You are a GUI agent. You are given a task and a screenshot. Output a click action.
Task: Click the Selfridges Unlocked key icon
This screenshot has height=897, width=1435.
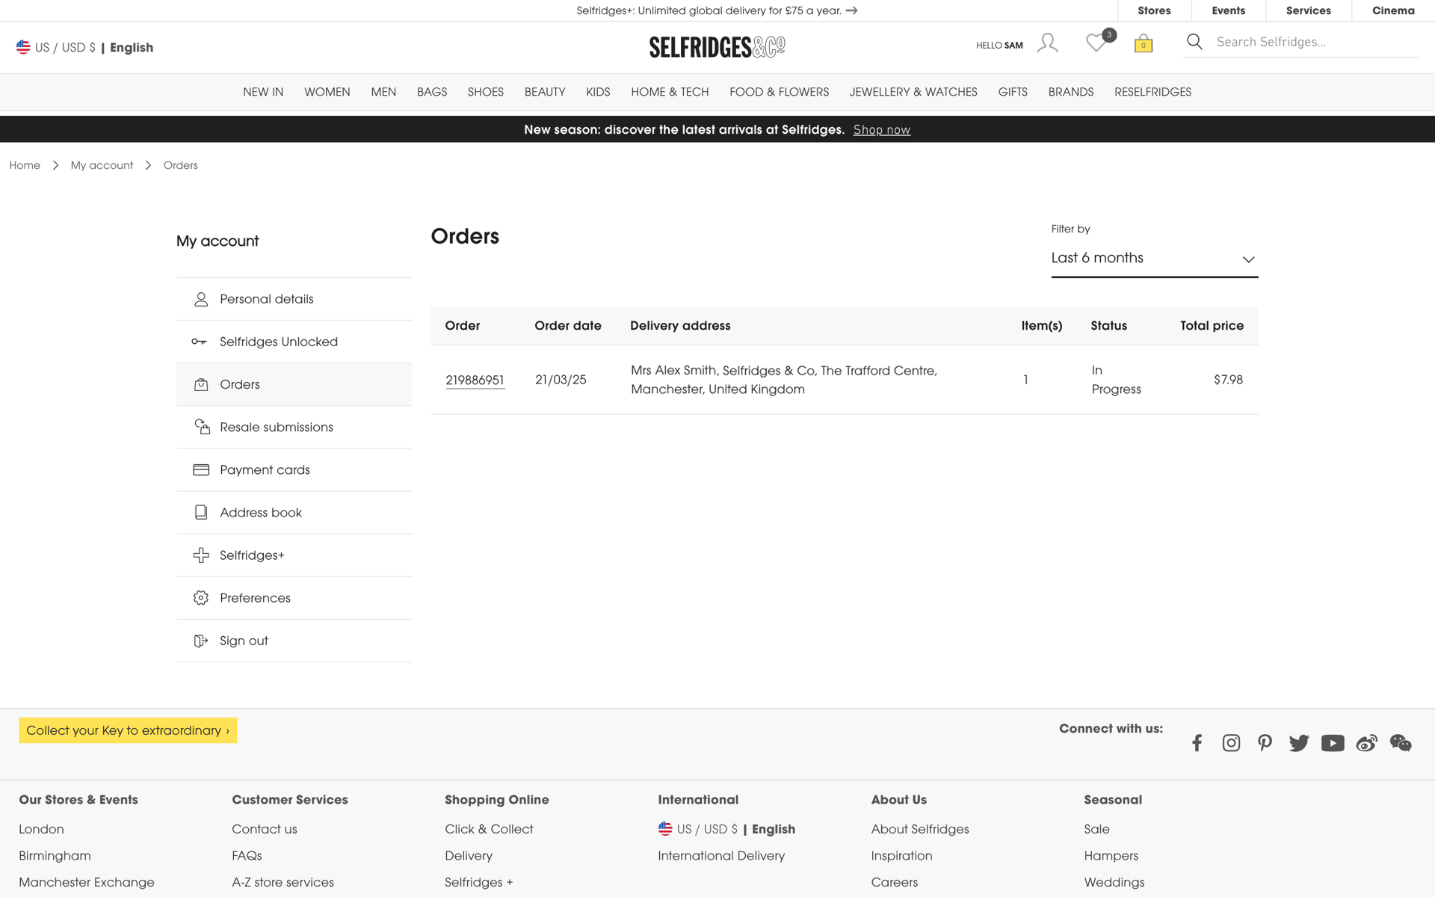click(199, 342)
